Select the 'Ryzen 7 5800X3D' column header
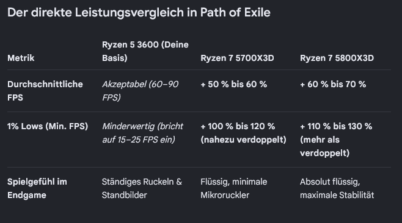Viewport: 402px width, 223px height. click(x=337, y=58)
